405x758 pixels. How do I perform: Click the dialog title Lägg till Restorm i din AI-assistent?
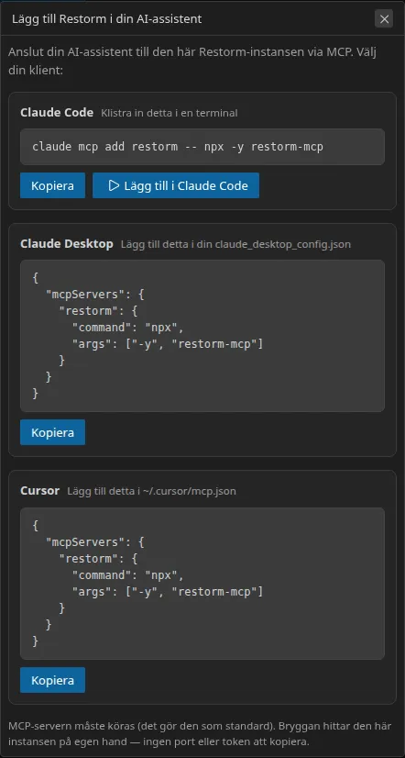coord(106,19)
